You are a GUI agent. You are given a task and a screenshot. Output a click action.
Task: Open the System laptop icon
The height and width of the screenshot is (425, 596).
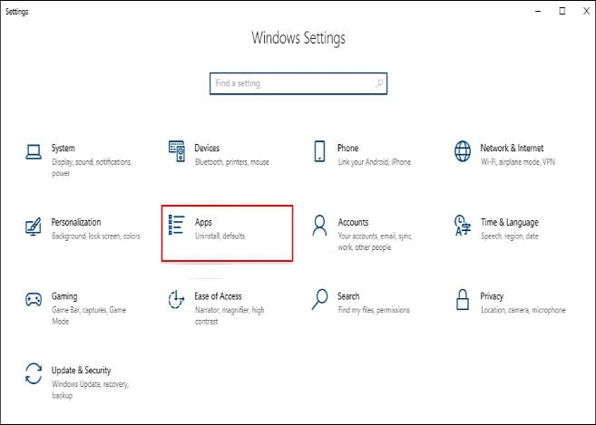click(x=34, y=152)
